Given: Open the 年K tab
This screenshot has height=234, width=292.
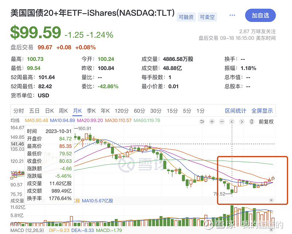Looking at the screenshot, I should [105, 111].
